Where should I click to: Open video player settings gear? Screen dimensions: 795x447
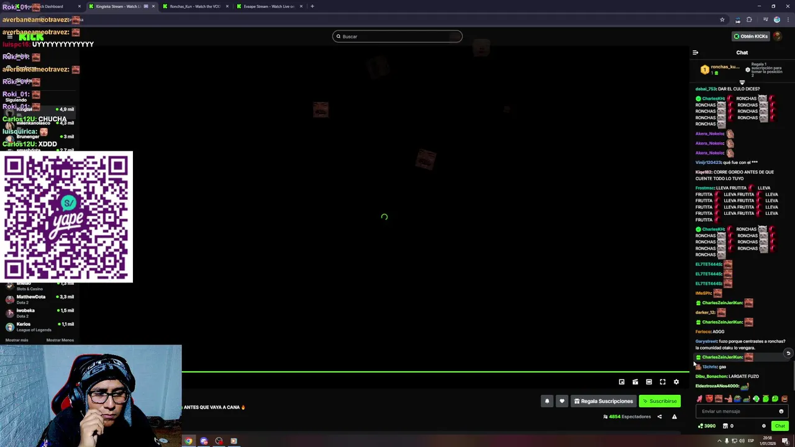click(x=676, y=382)
